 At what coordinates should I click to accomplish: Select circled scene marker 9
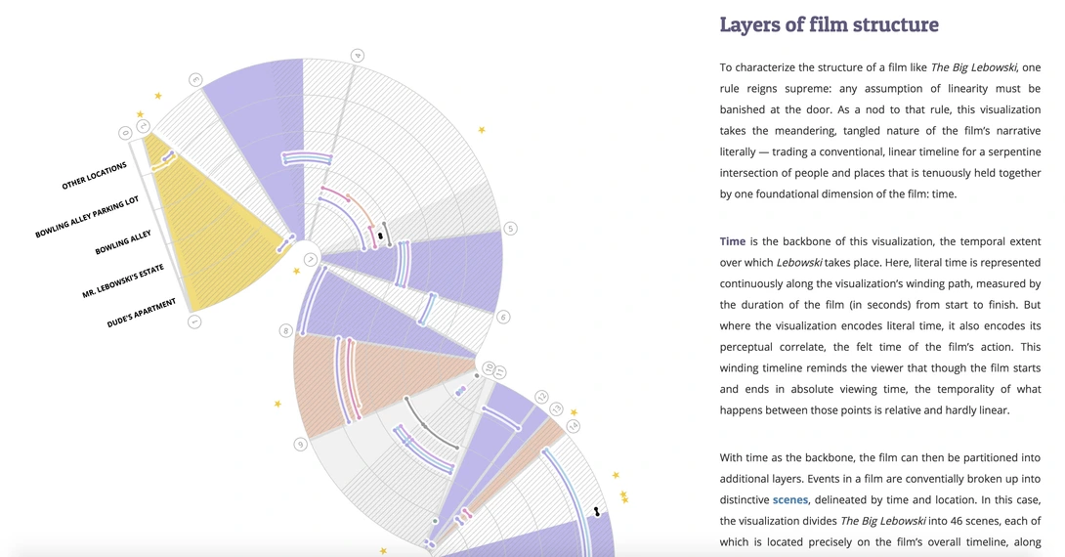[300, 445]
